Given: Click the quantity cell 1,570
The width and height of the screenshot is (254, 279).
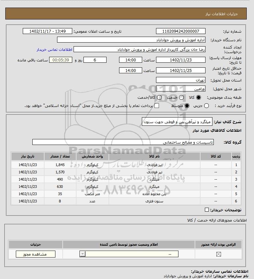Looking at the screenshot, I should pos(60,172).
